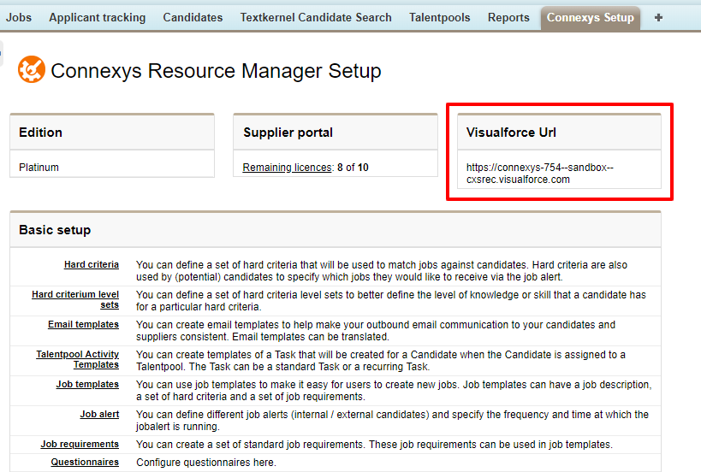
Task: Click the Email templates description text
Action: coord(376,330)
